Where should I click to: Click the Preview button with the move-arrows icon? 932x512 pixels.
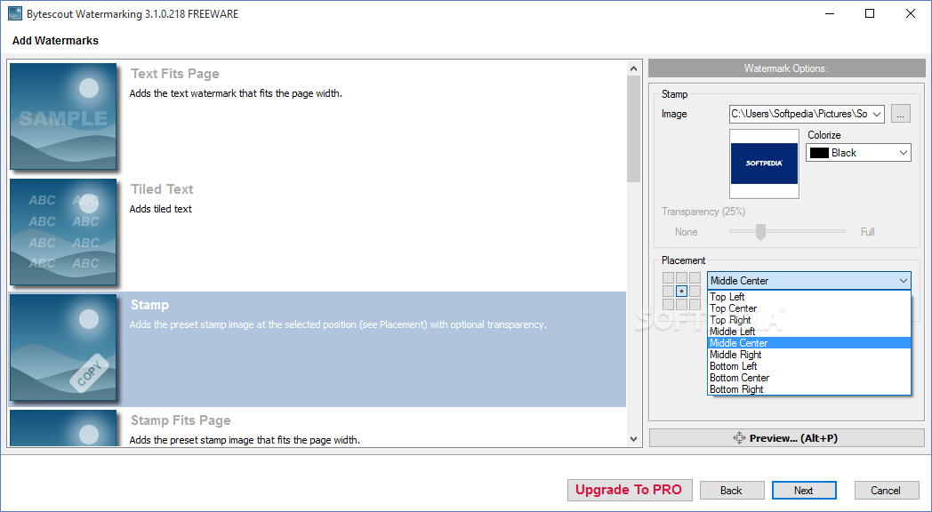click(787, 437)
